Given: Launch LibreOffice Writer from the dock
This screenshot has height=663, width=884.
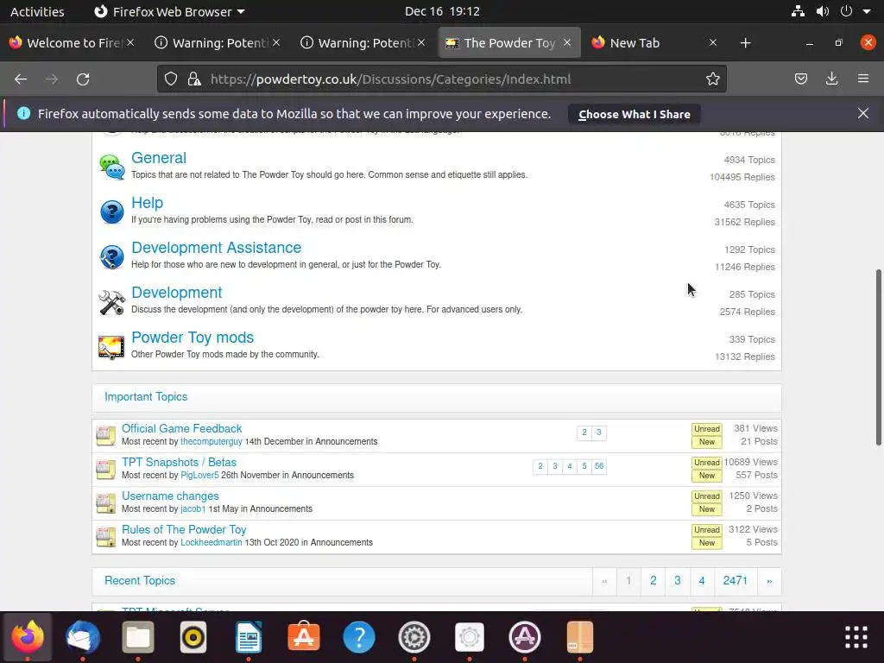Looking at the screenshot, I should click(x=249, y=637).
